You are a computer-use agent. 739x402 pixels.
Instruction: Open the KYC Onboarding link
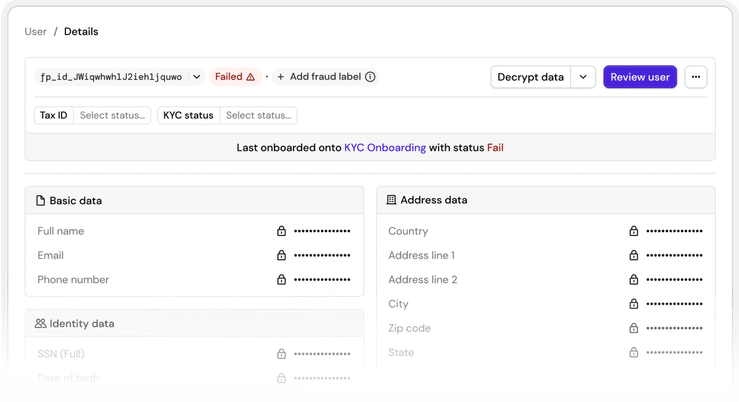(x=385, y=148)
